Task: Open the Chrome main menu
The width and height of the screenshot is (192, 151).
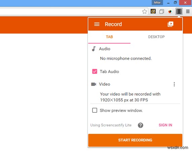Action: pos(188,11)
